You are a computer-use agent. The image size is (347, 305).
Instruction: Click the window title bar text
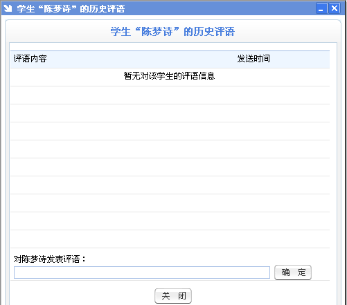(x=71, y=9)
